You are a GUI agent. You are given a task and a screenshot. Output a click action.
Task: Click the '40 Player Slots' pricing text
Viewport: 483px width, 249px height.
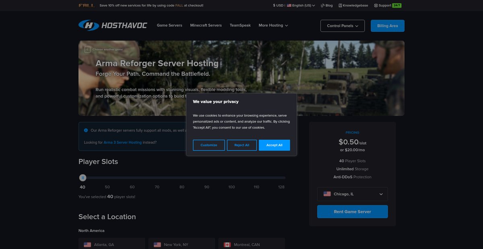[x=353, y=161]
